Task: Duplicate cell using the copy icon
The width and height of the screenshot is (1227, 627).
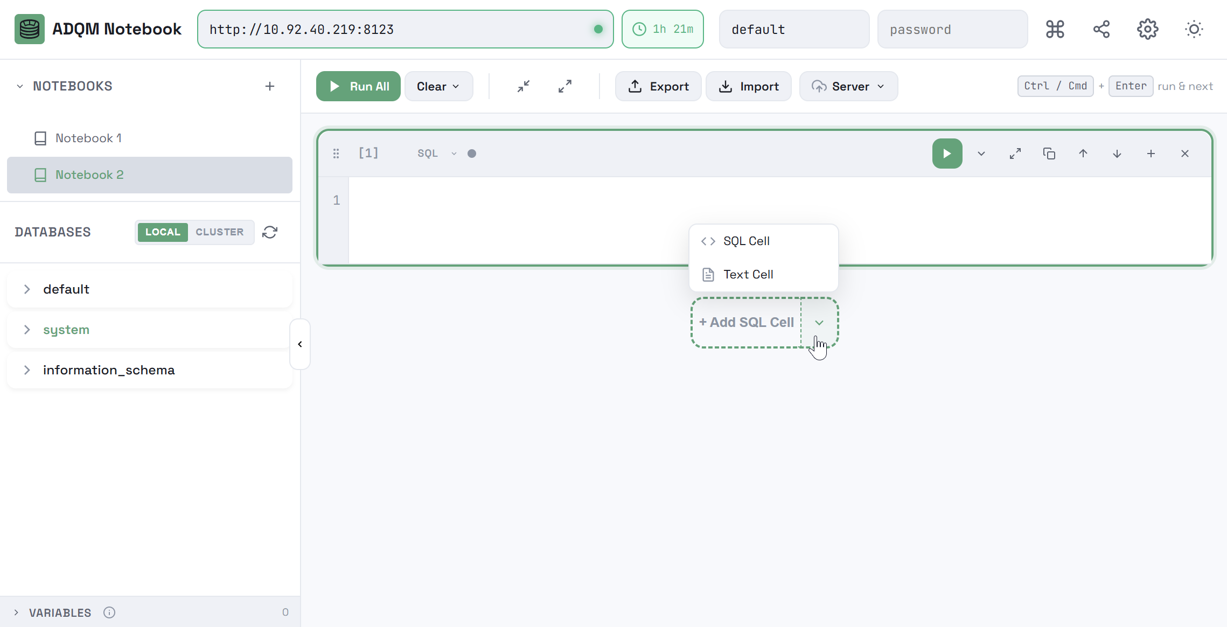Action: click(x=1049, y=154)
